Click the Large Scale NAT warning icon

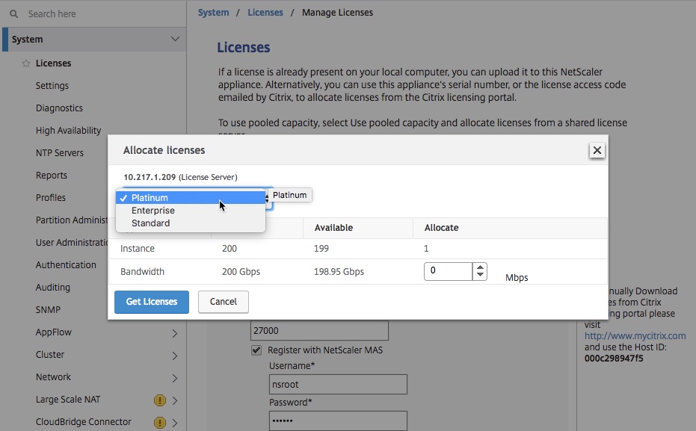point(160,400)
